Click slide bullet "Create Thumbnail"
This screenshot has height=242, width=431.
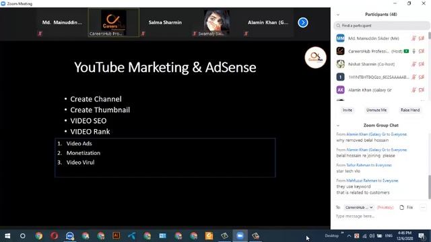click(x=100, y=110)
